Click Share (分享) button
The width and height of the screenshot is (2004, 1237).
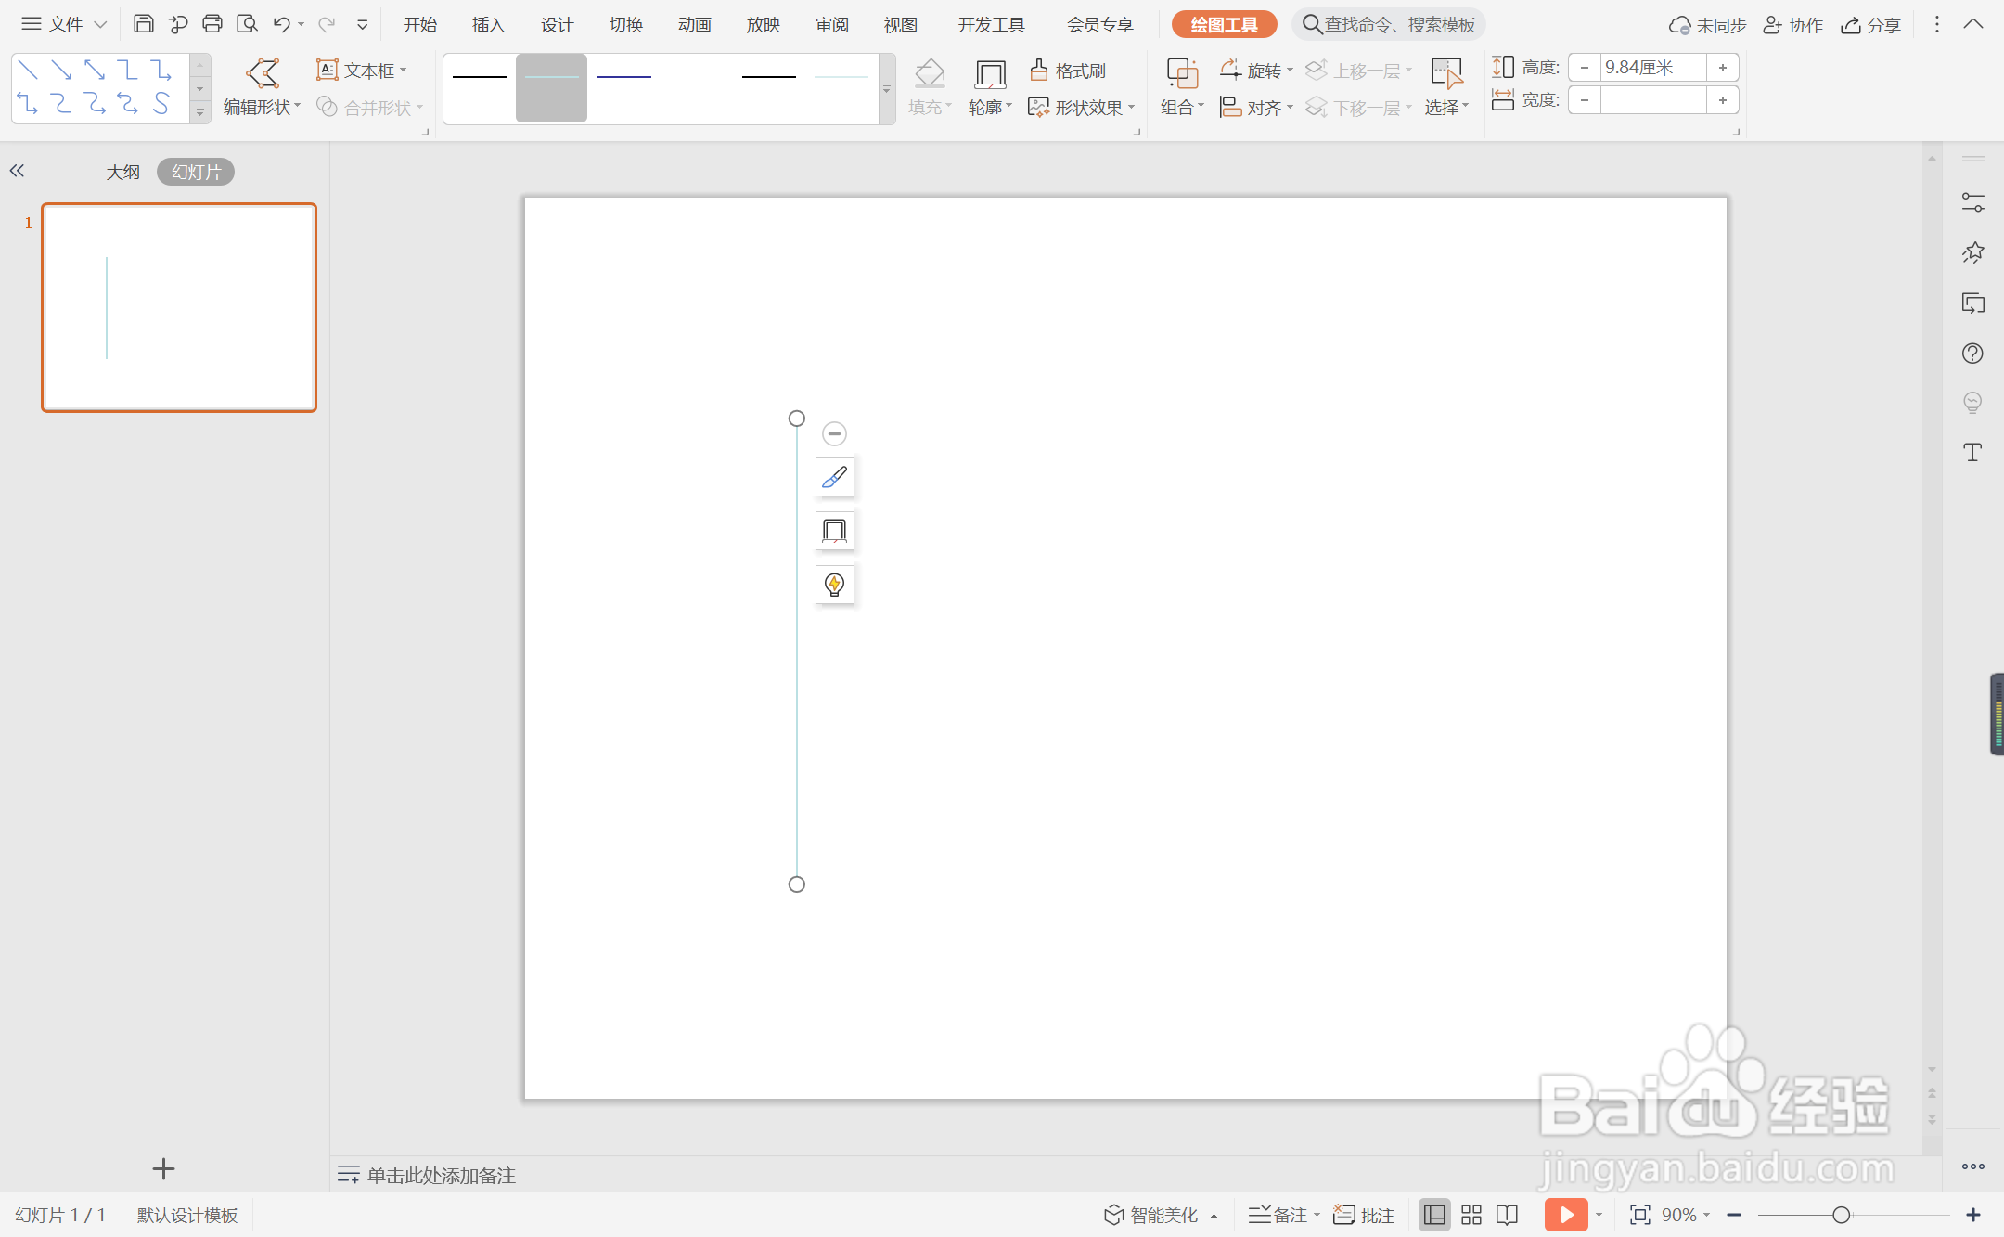coord(1871,25)
